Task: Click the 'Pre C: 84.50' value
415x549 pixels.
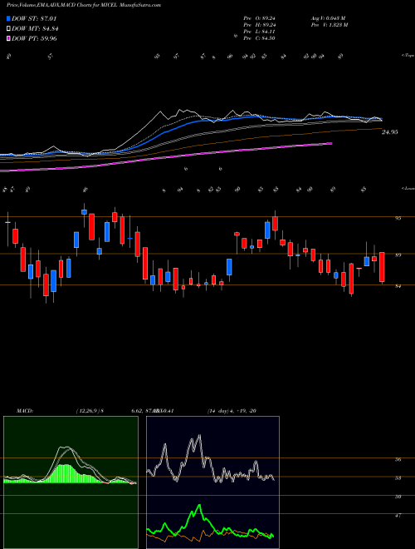Action: 260,38
